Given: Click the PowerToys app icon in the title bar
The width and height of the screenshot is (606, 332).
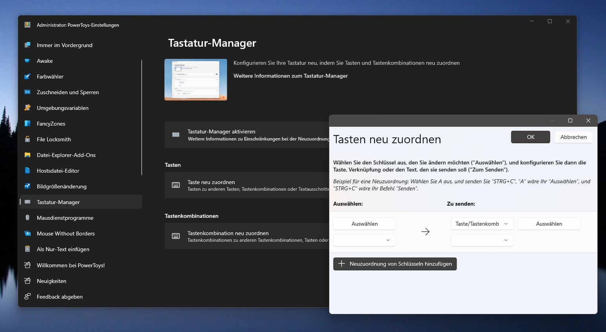Looking at the screenshot, I should tap(27, 25).
